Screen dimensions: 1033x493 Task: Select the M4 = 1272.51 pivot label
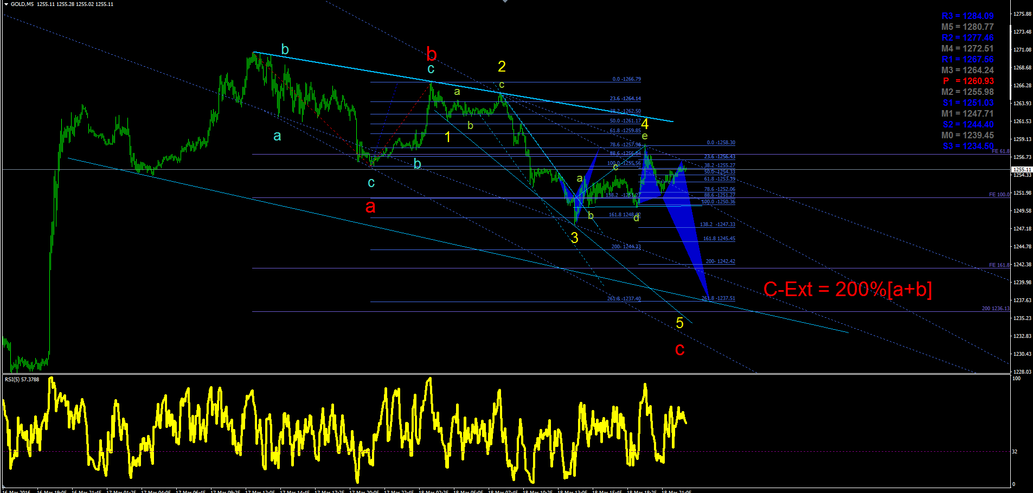click(x=967, y=49)
